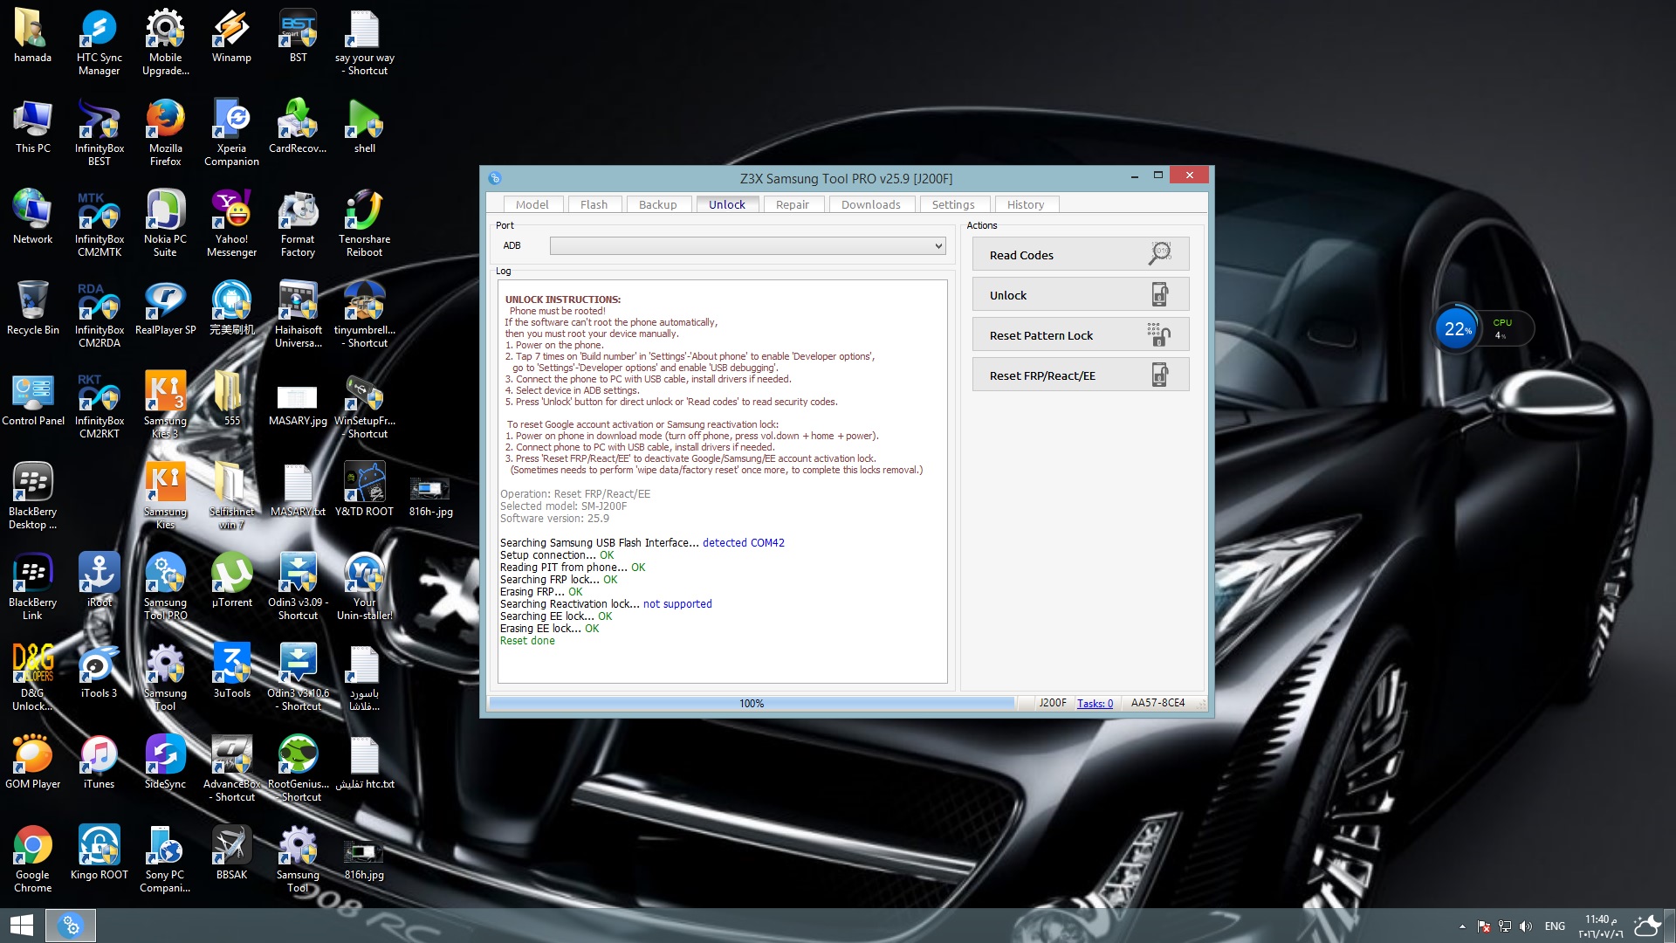Open Nokia PC Suite icon
Viewport: 1676px width, 943px height.
(x=165, y=224)
